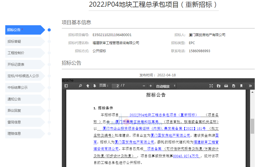Switch PDF to presentation fullscreen mode
Viewport: 262px width, 167px height.
[211, 86]
